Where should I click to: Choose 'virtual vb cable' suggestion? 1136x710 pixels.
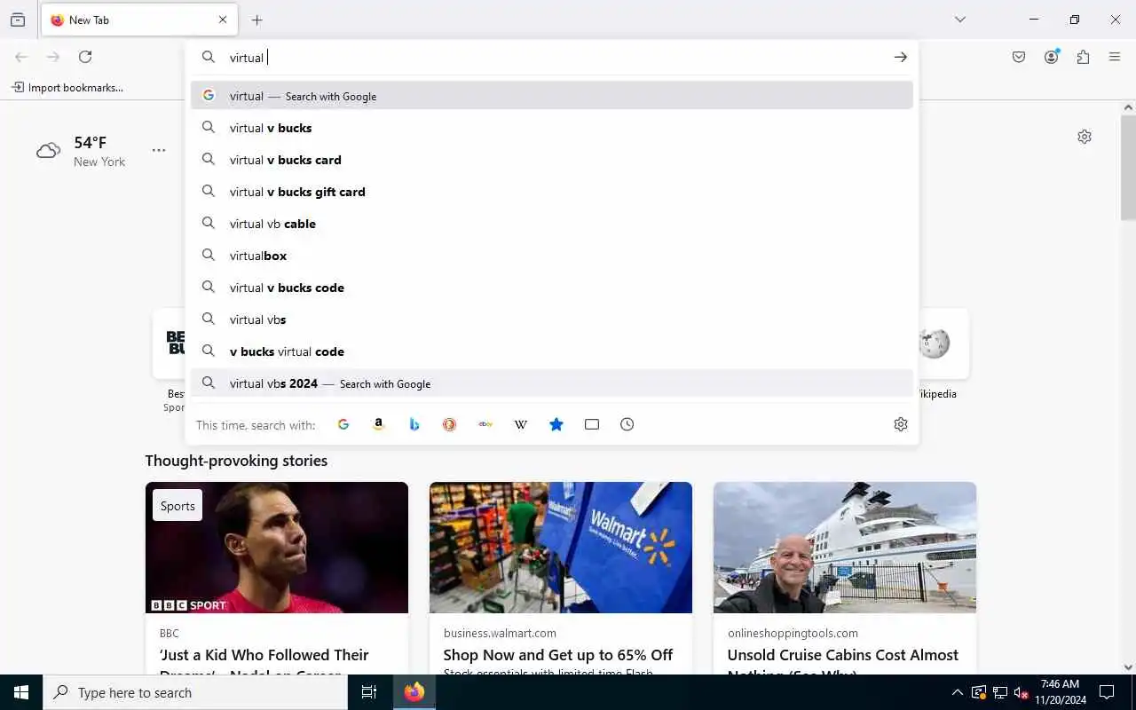click(x=552, y=224)
